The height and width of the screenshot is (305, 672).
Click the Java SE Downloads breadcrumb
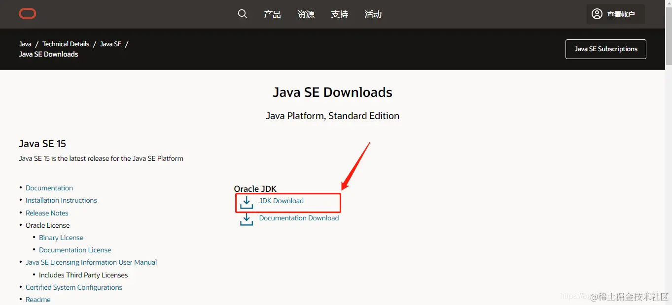pyautogui.click(x=48, y=54)
